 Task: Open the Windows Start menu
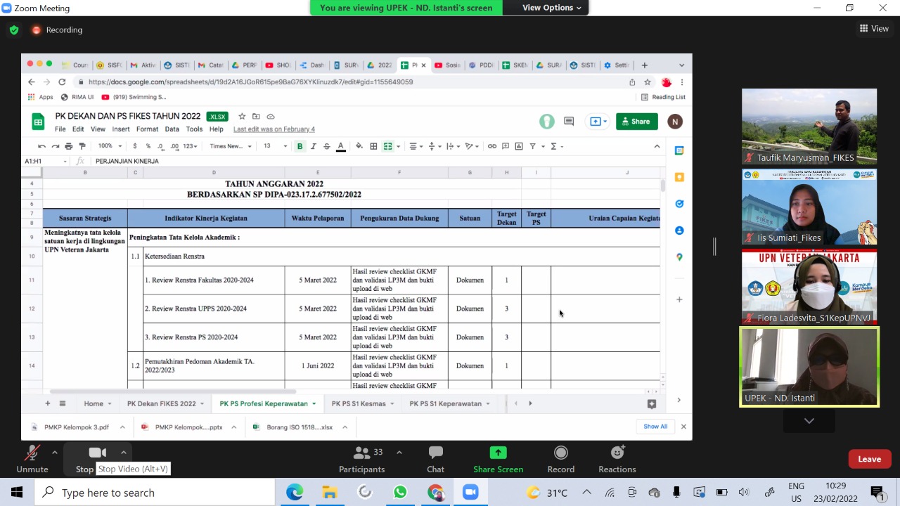pos(17,493)
